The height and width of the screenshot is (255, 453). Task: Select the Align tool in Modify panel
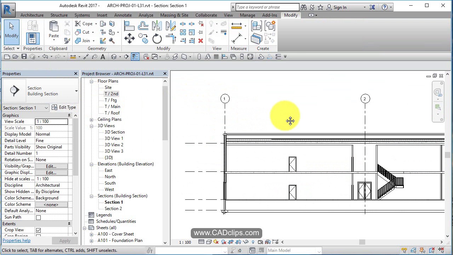pos(129,25)
